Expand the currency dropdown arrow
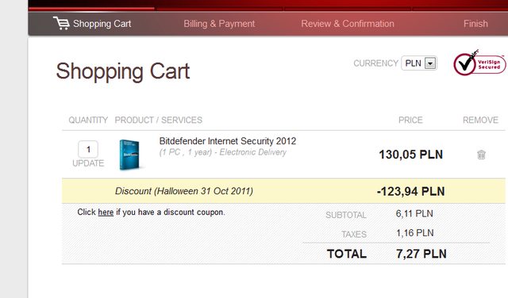 [430, 63]
